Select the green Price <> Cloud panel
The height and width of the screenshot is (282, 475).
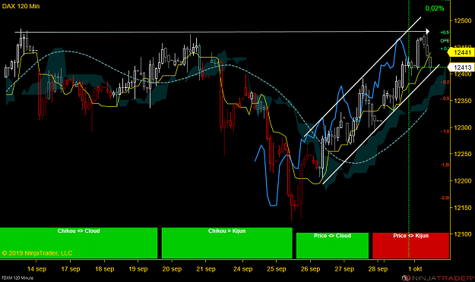pyautogui.click(x=332, y=246)
